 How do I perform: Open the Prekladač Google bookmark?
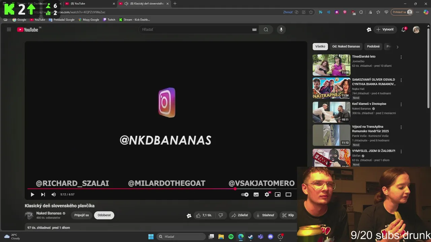coord(61,19)
